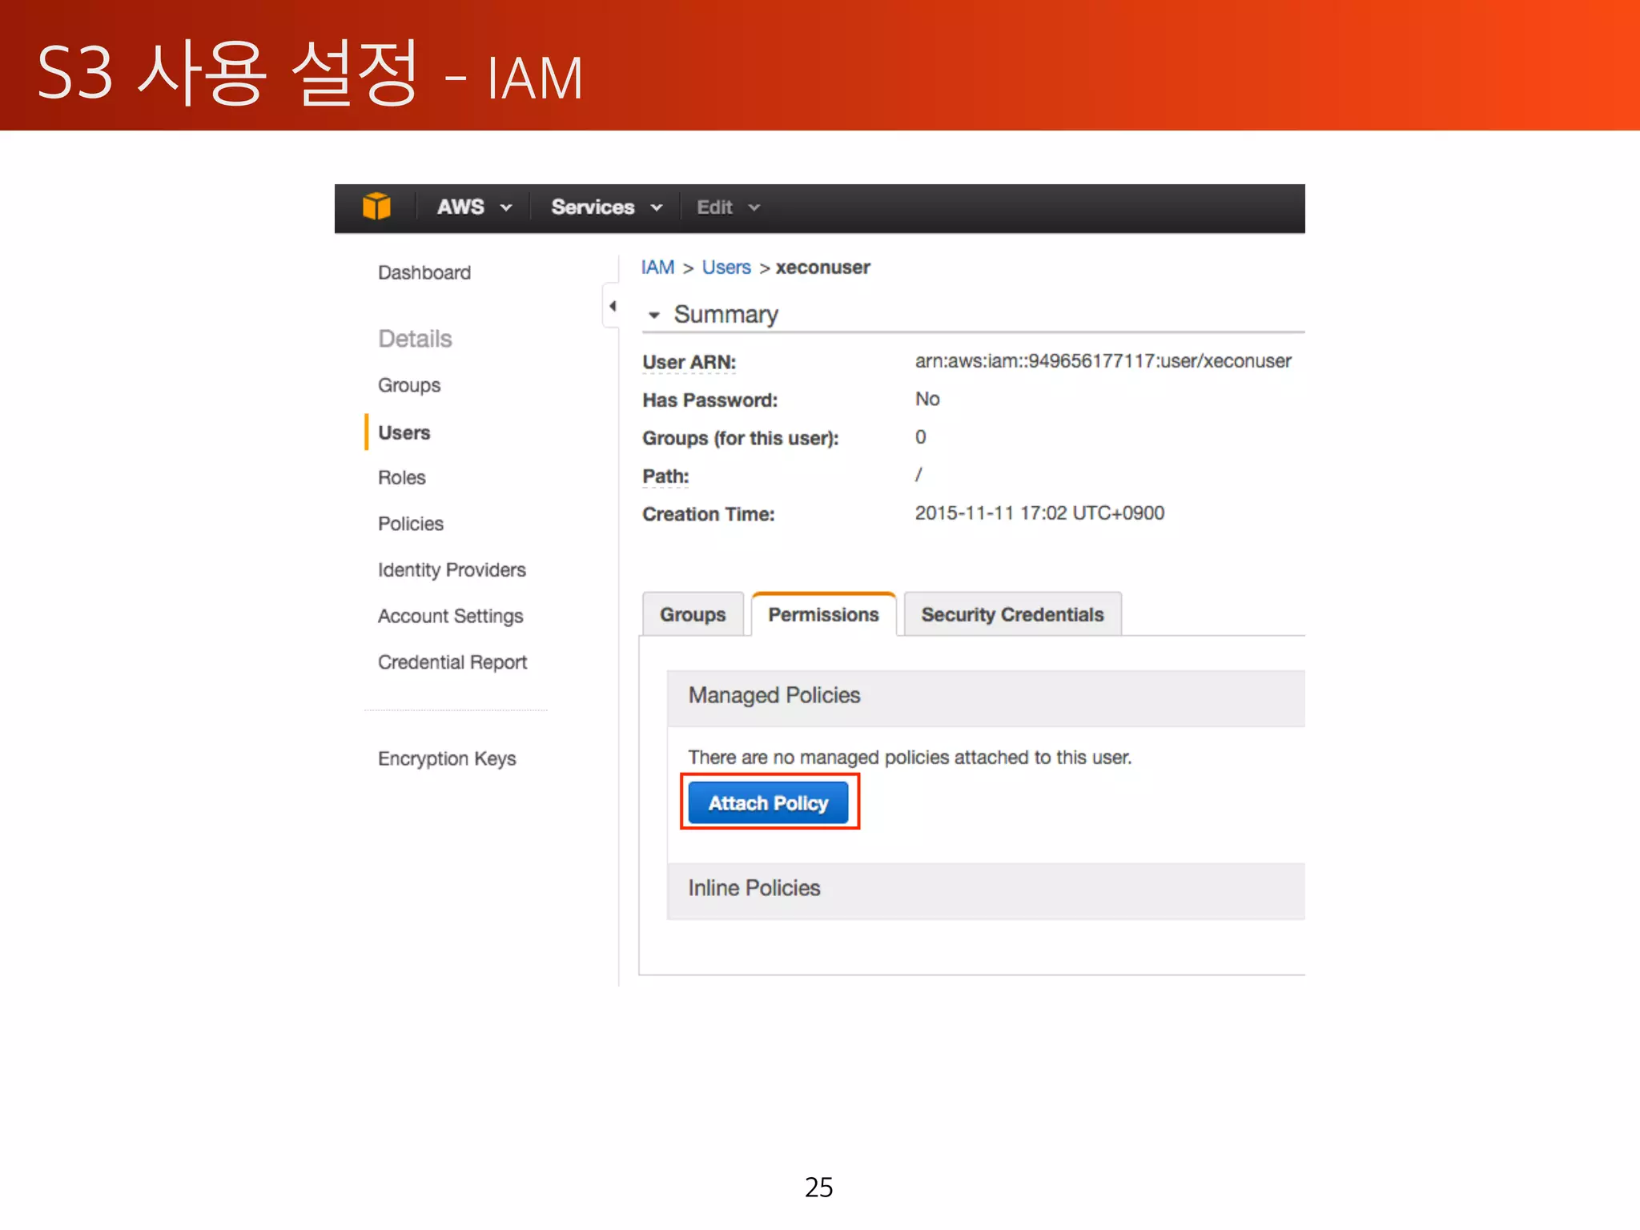
Task: Click the Attach Policy button
Action: point(769,802)
